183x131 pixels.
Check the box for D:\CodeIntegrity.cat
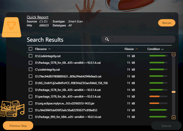click(30, 56)
